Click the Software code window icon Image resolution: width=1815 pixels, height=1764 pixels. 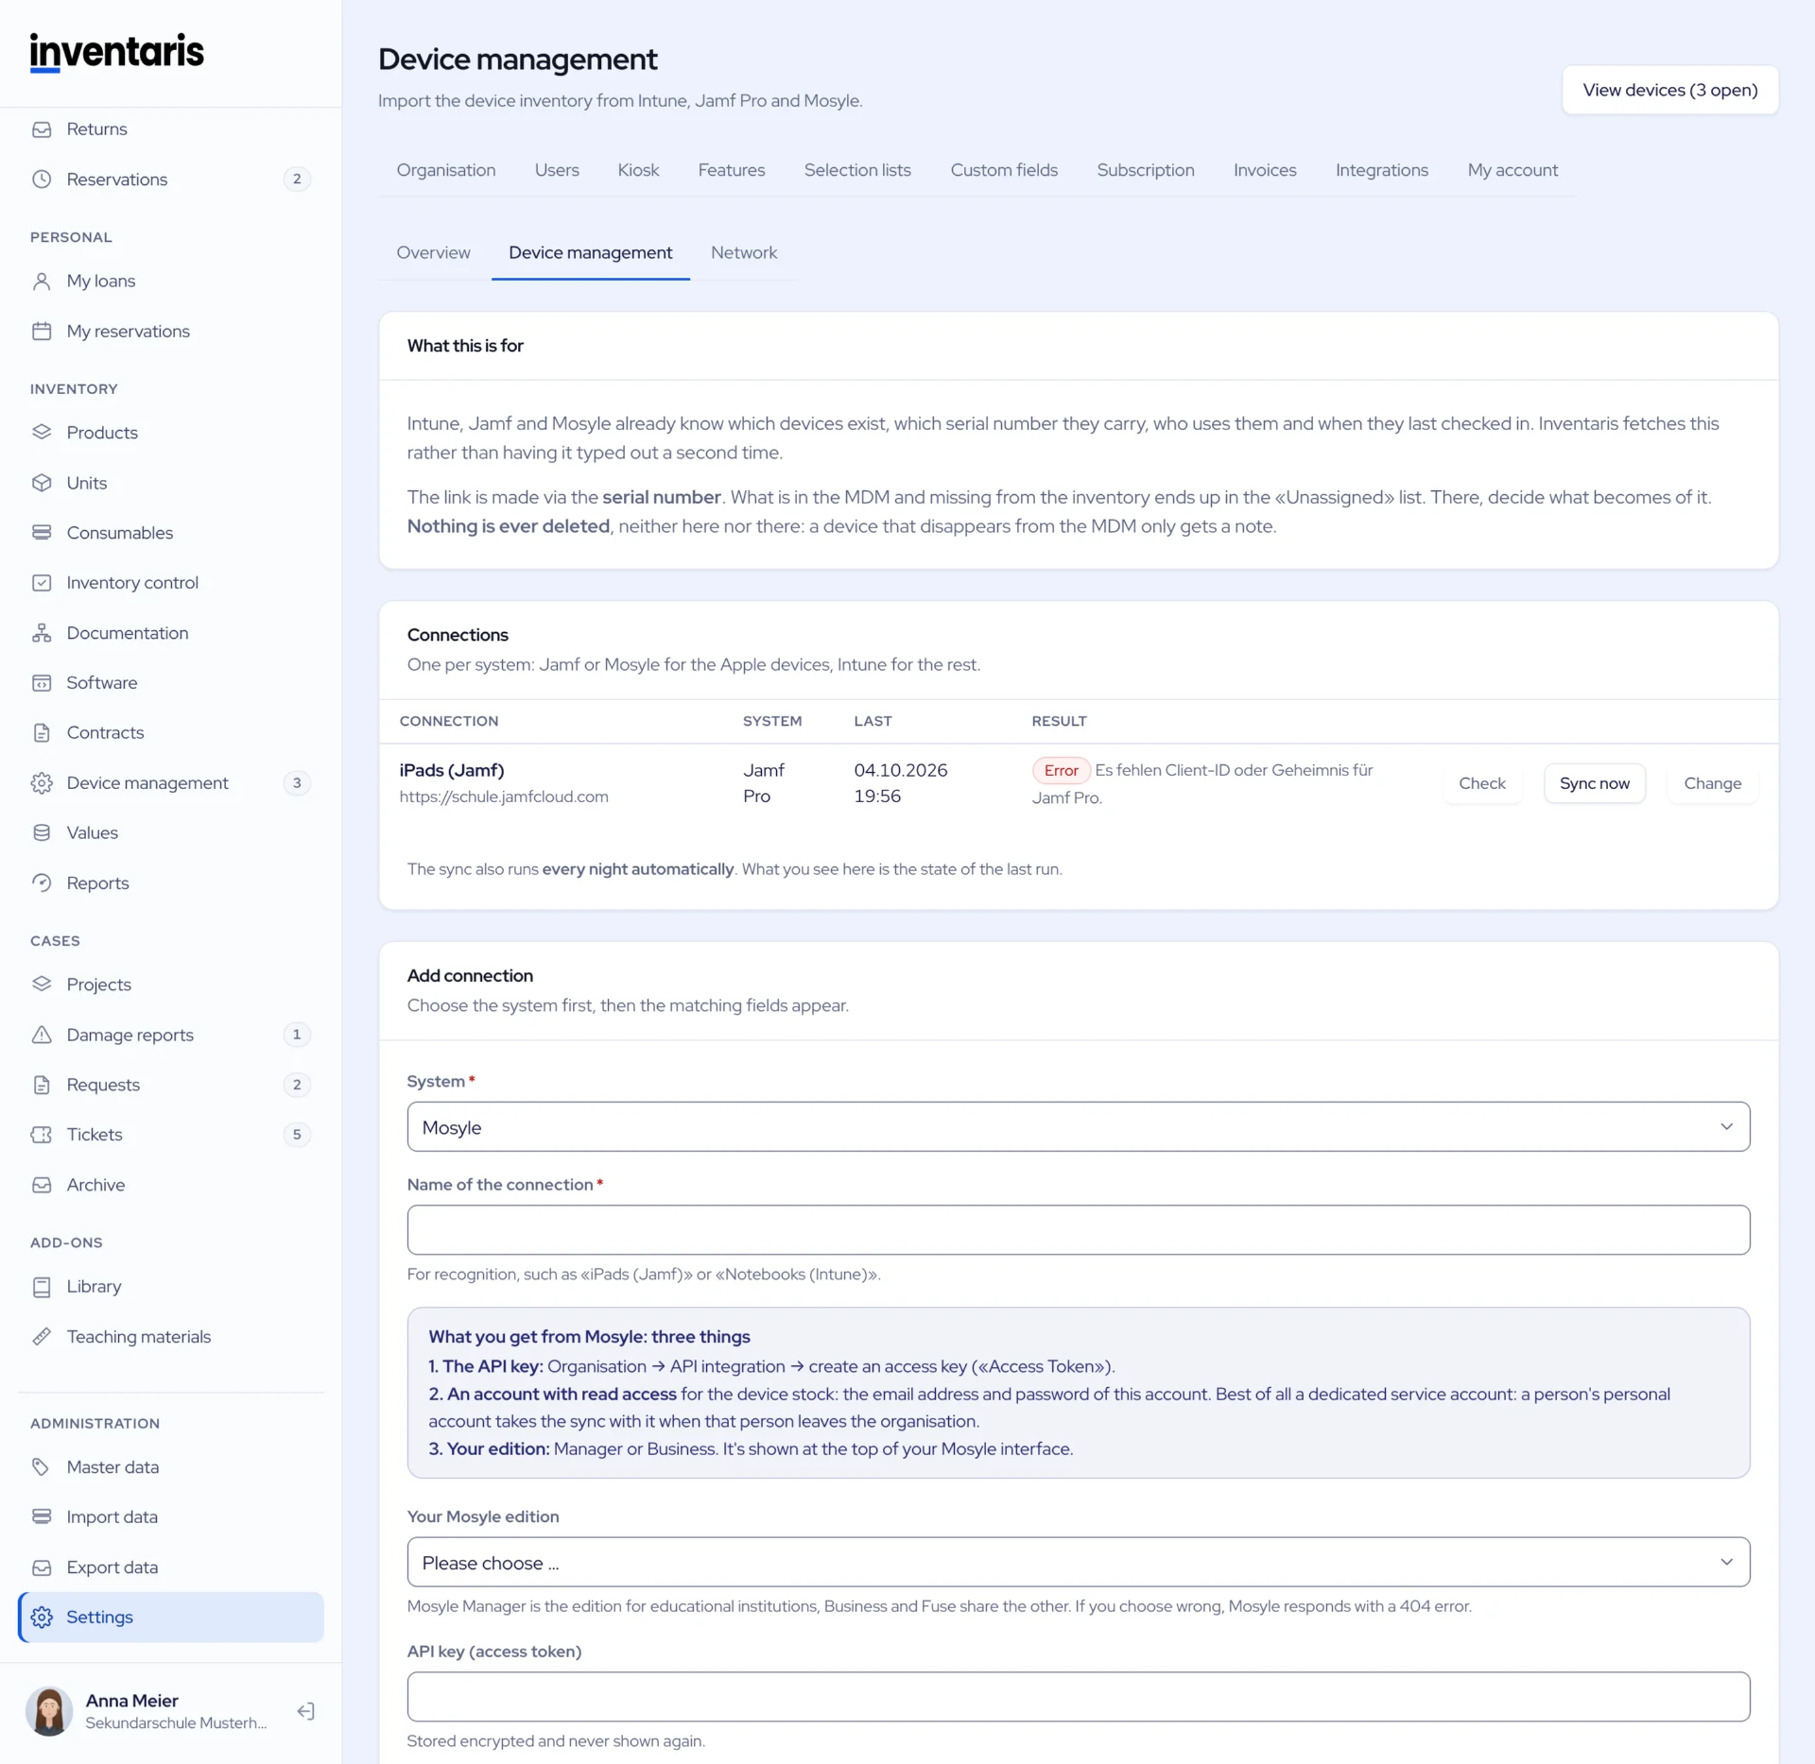[x=42, y=683]
